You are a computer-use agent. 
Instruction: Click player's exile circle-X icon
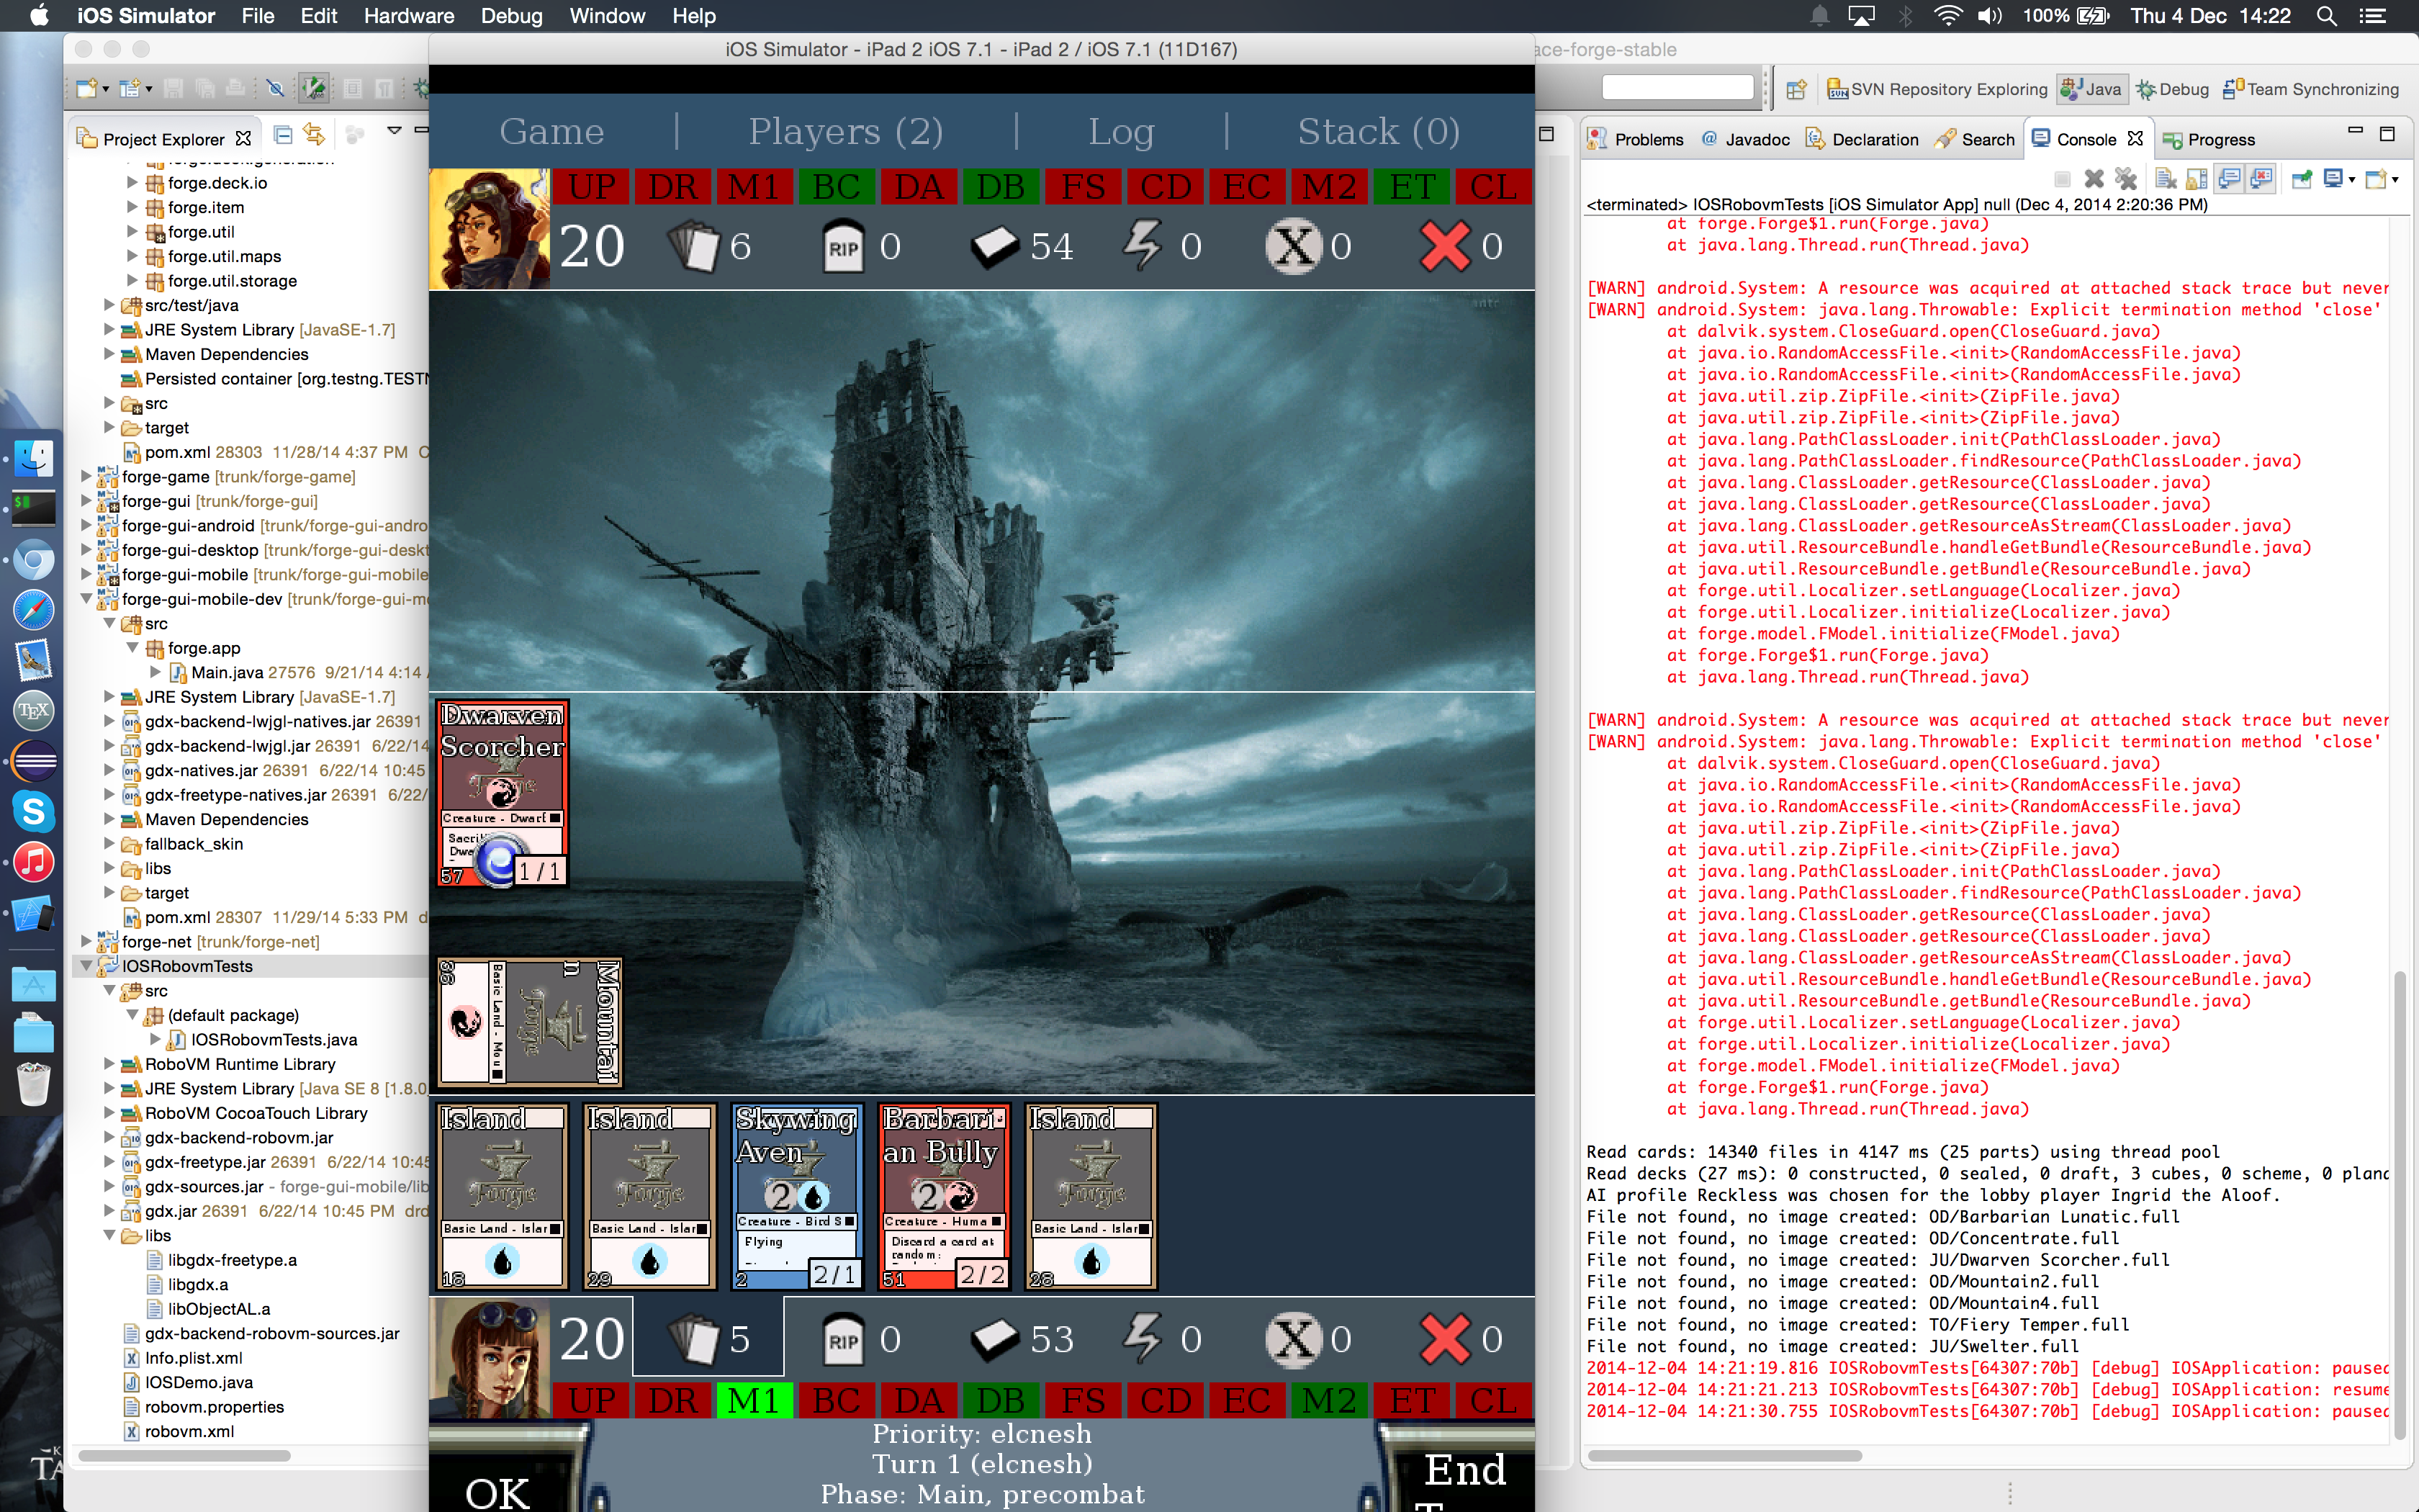(x=1294, y=1339)
